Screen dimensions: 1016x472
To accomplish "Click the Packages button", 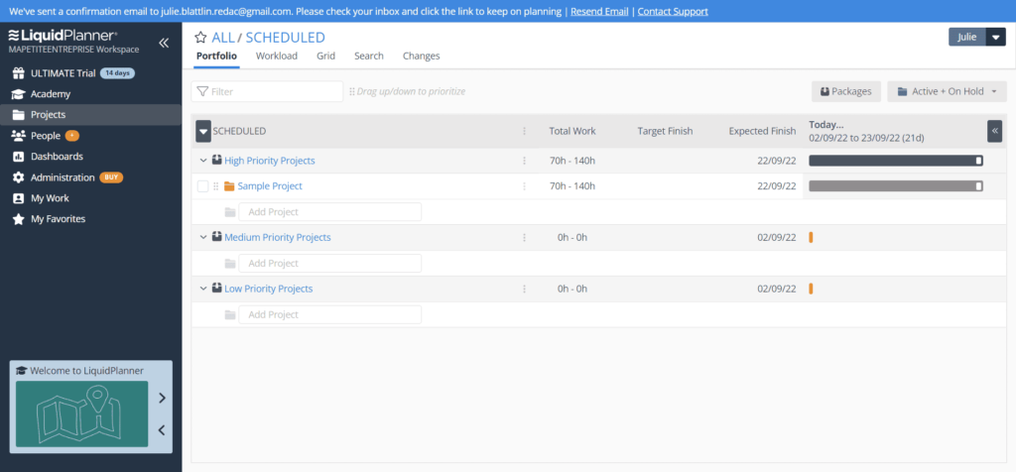I will coord(845,91).
